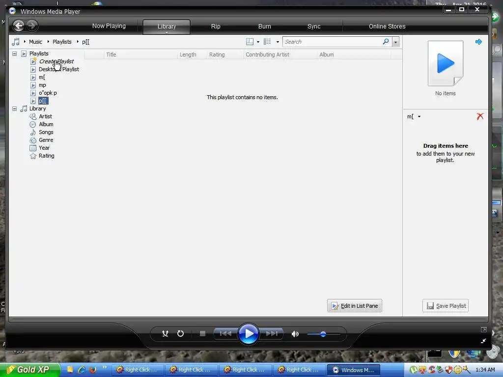Click the Next track button
503x377 pixels.
pos(272,334)
